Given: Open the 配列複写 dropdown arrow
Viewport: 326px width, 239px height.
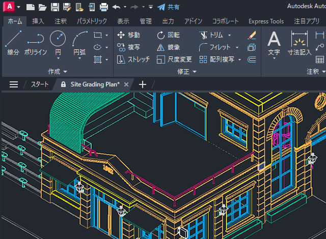Looking at the screenshot, I should point(239,59).
